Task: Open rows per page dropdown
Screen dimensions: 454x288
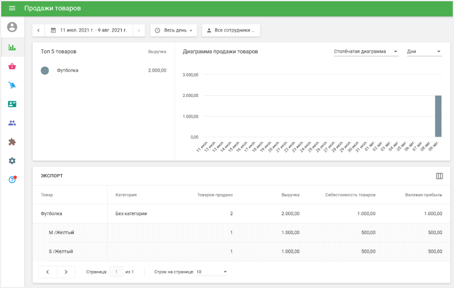Action: point(211,272)
